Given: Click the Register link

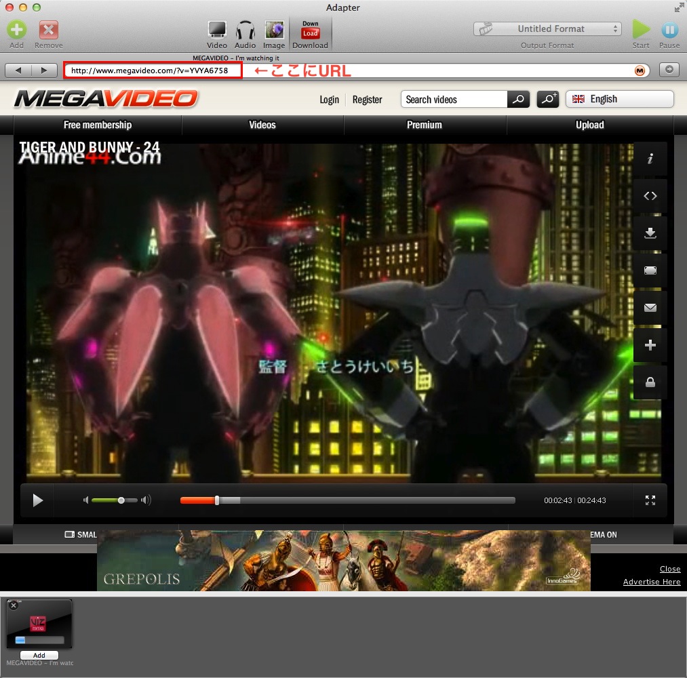Looking at the screenshot, I should [x=368, y=100].
